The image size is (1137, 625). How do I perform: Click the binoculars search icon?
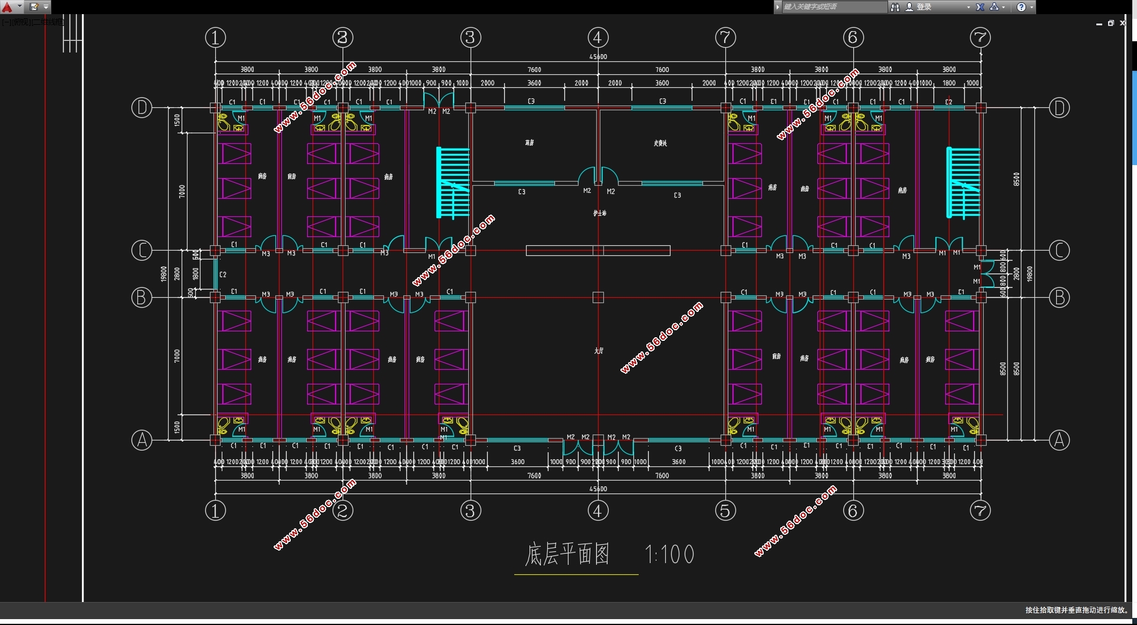click(x=895, y=7)
